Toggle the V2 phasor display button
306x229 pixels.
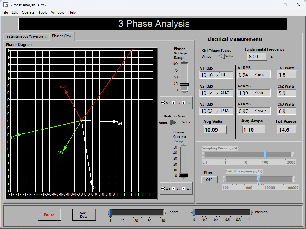(173, 103)
